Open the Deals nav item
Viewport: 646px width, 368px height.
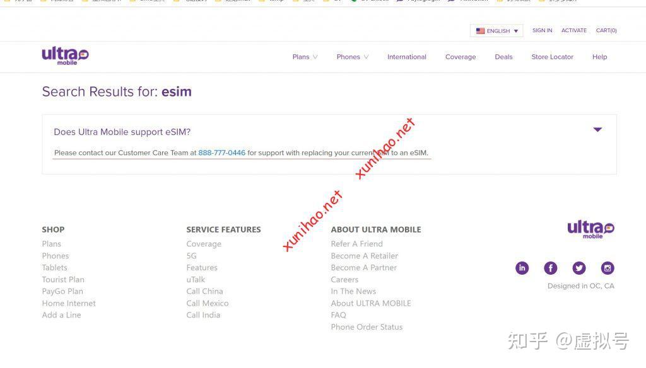[503, 57]
